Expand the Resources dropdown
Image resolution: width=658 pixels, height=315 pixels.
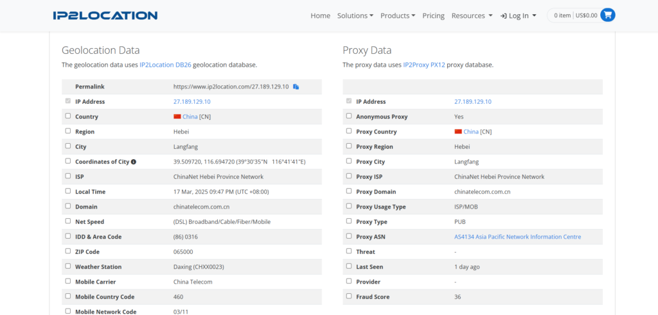(472, 15)
